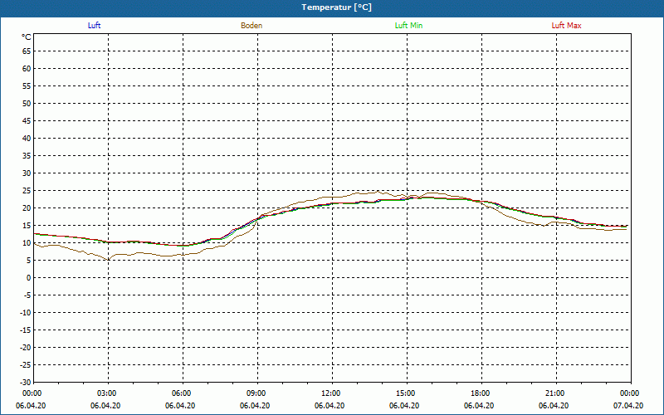Click the 55 y-axis value
Viewport: 664px width, 415px height.
point(27,86)
